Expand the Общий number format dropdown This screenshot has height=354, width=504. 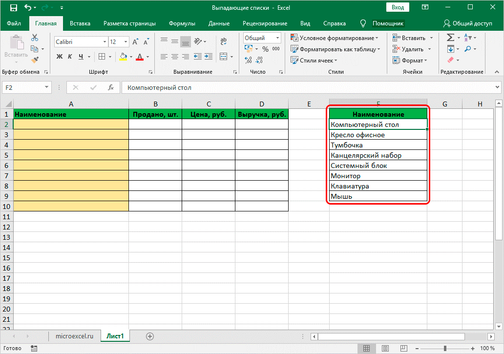tap(277, 38)
